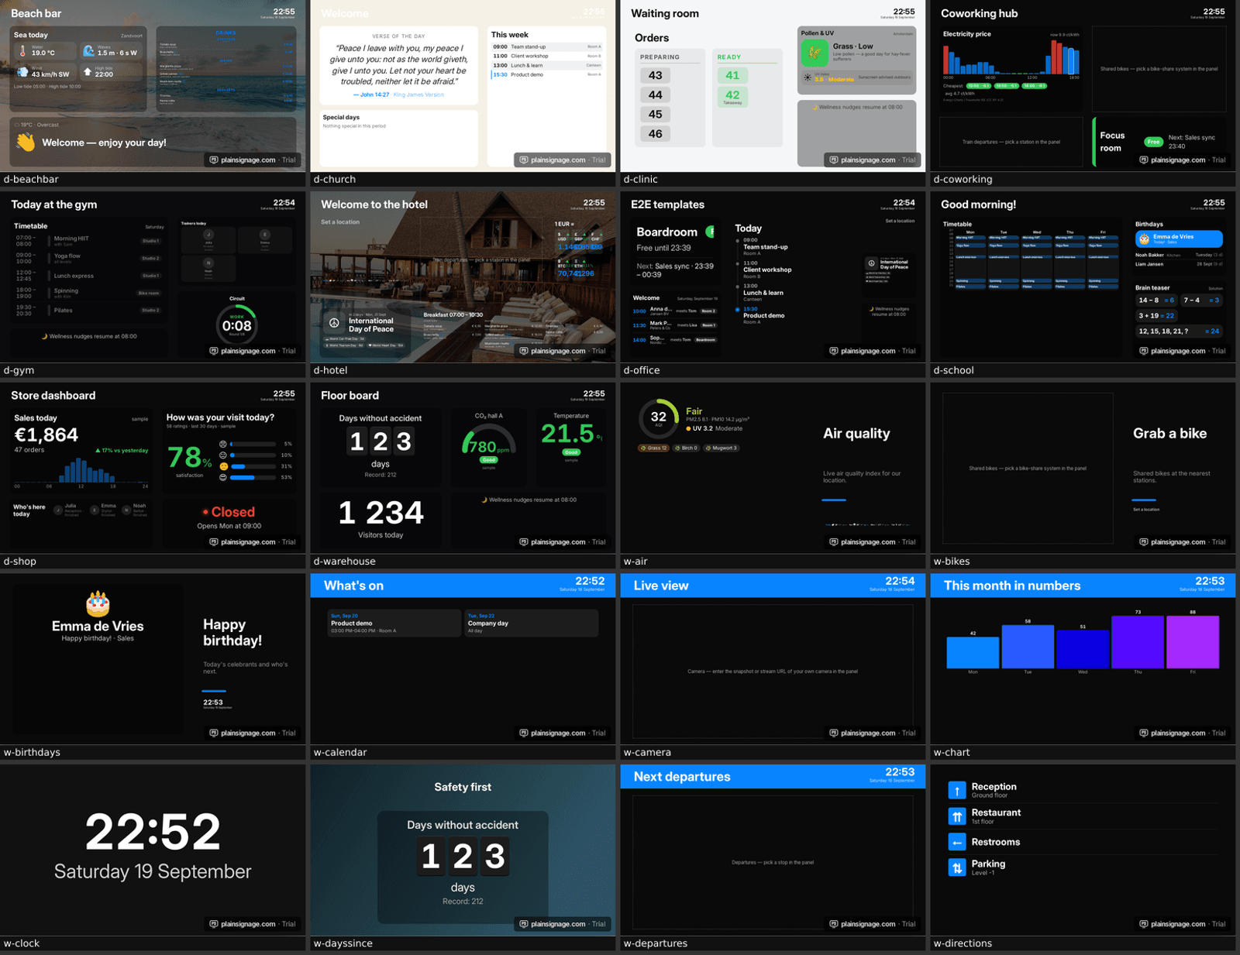1240x955 pixels.
Task: Click the plainsignage logo icon in the w-directions thumbnail
Action: click(x=1144, y=924)
